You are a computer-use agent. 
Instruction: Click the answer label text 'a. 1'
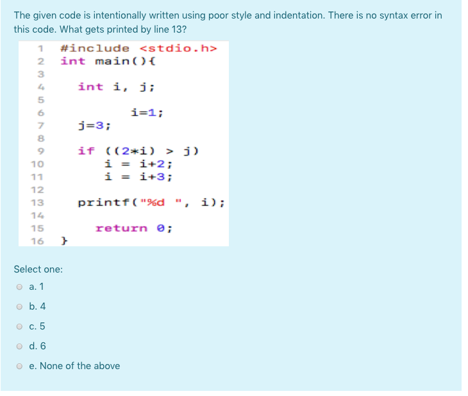click(x=37, y=287)
